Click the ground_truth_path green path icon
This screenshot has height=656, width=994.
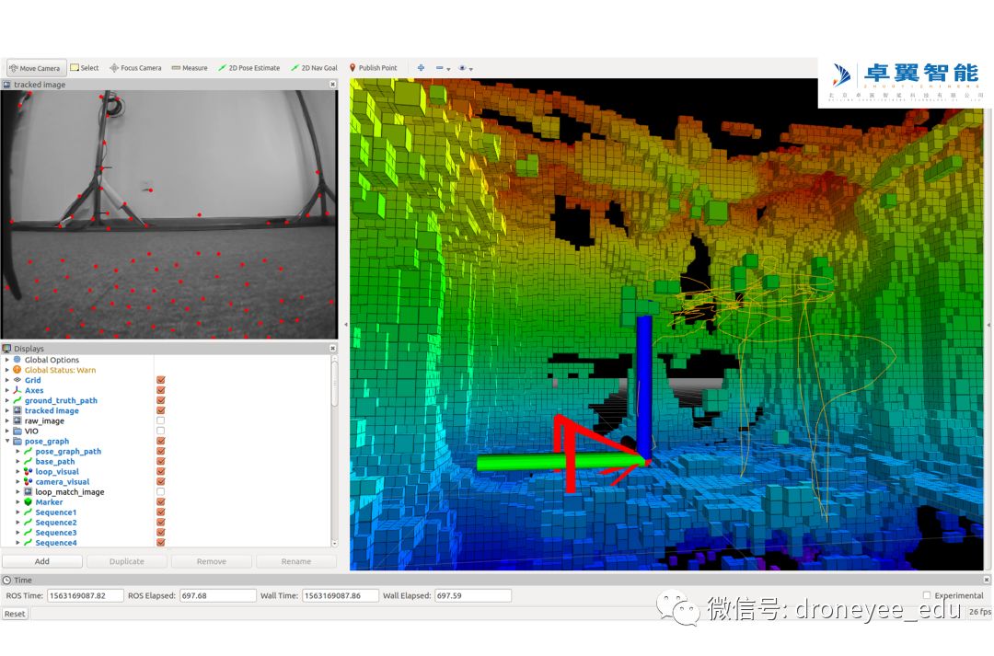[x=17, y=400]
